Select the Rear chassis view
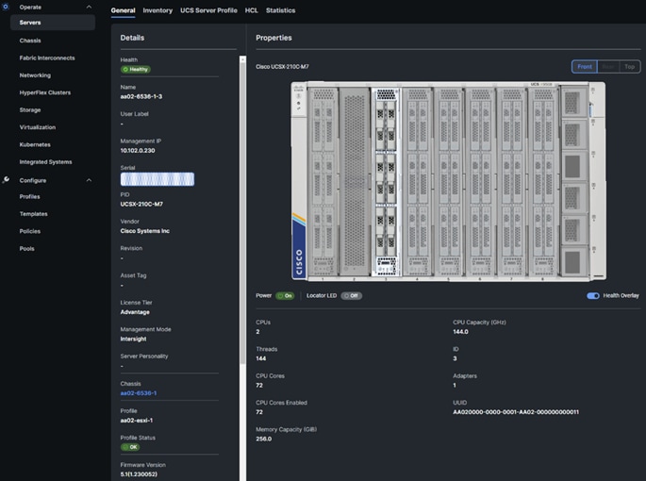This screenshot has height=481, width=646. pos(608,66)
